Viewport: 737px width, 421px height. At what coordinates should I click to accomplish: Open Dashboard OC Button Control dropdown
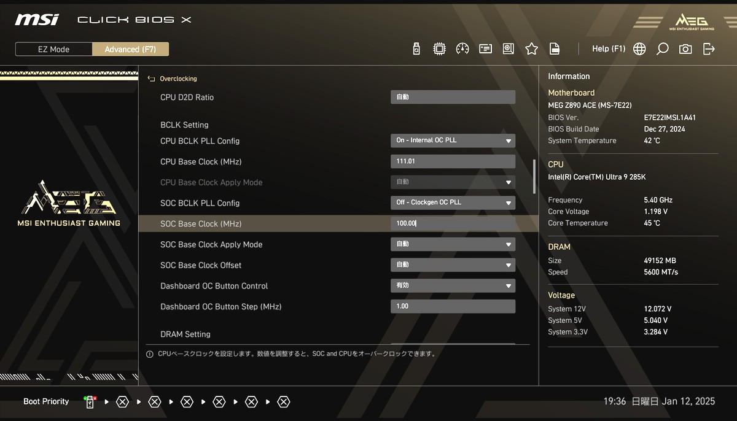[x=453, y=286]
